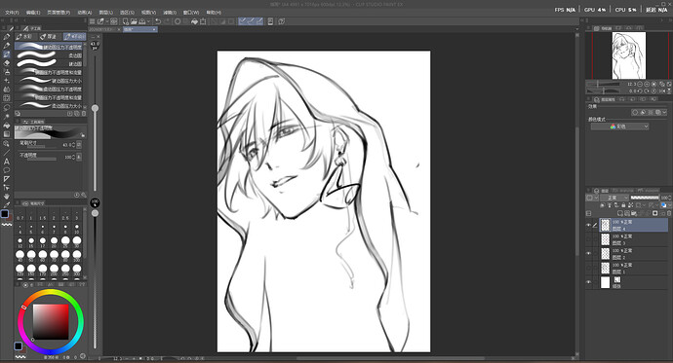Select the Ruler tool

click(x=7, y=179)
